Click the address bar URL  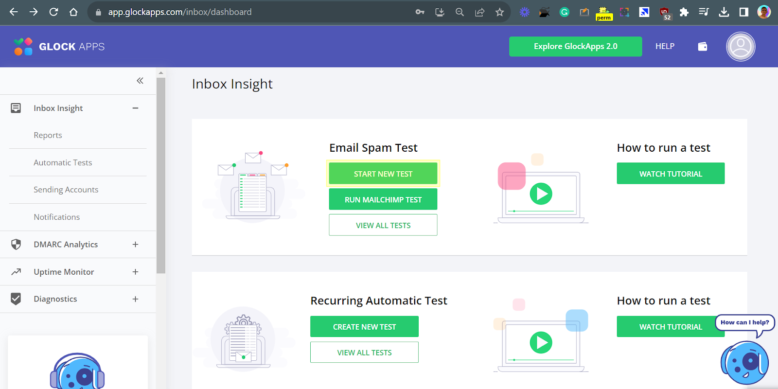pos(180,12)
